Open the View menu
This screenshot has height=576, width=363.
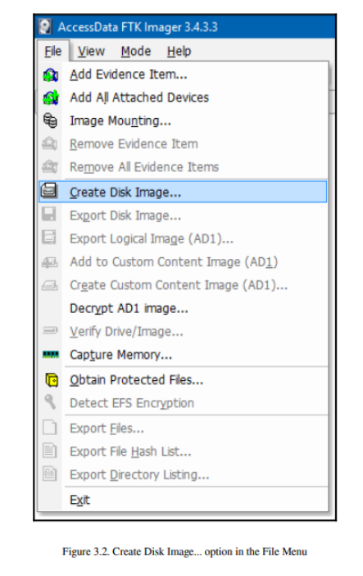91,52
